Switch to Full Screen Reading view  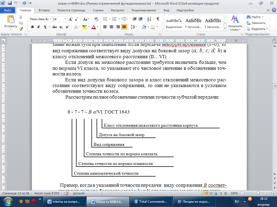(x=211, y=193)
